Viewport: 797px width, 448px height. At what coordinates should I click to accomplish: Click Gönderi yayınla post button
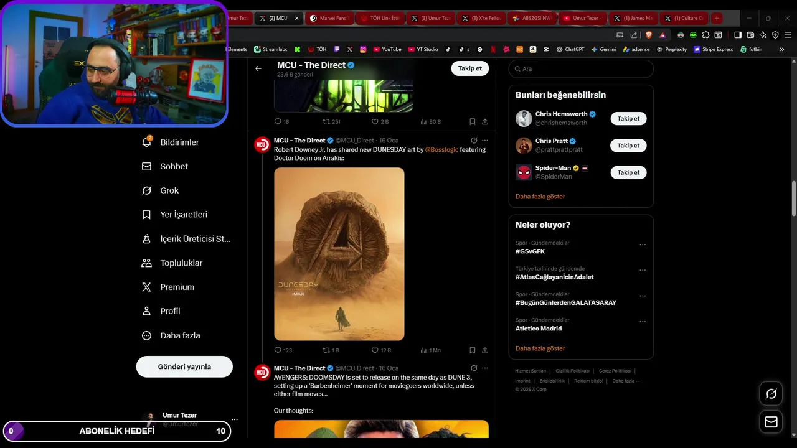coord(184,366)
